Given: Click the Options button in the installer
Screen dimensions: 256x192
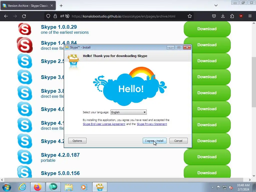Looking at the screenshot, I should 77,141.
